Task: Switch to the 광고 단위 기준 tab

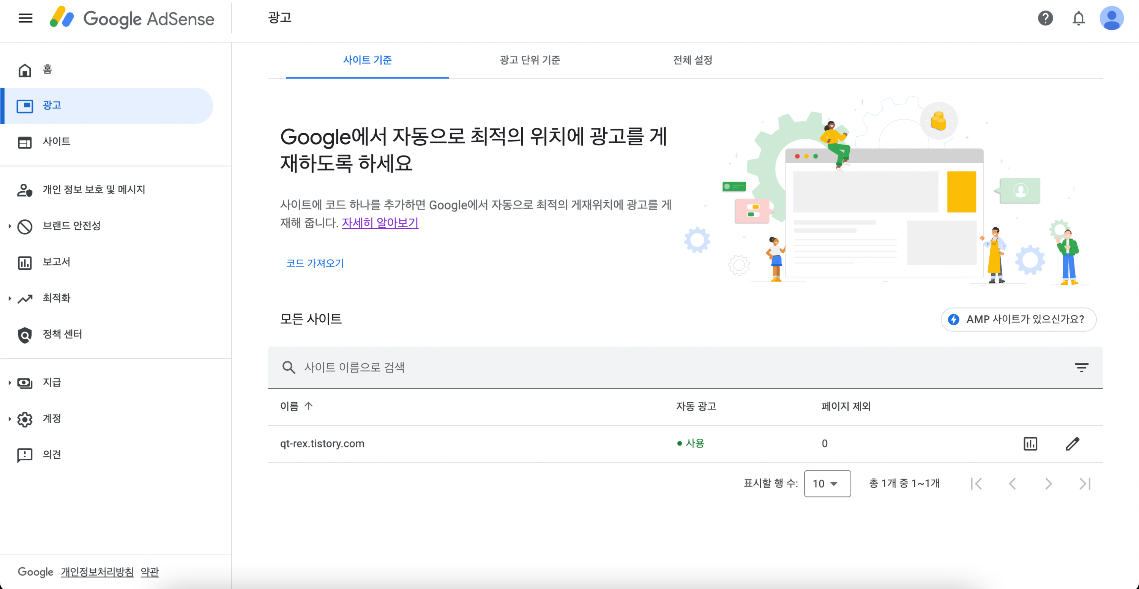Action: [529, 61]
